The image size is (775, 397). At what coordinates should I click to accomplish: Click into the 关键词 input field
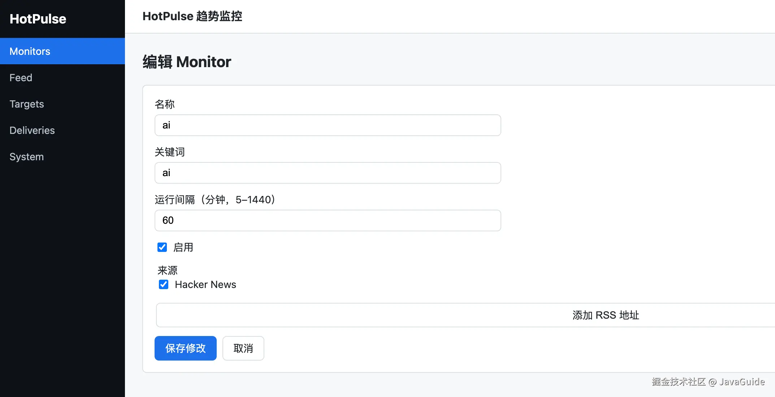tap(328, 173)
